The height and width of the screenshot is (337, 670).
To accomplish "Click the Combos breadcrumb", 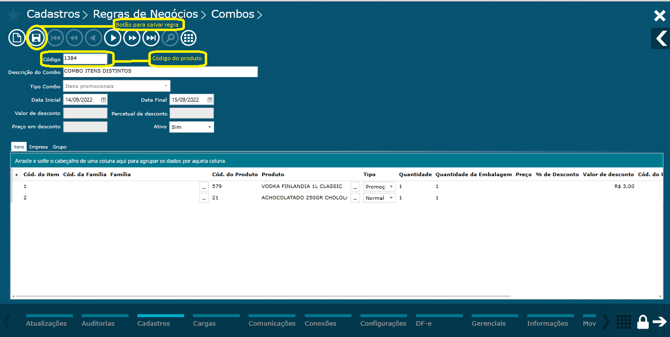I will pyautogui.click(x=232, y=14).
